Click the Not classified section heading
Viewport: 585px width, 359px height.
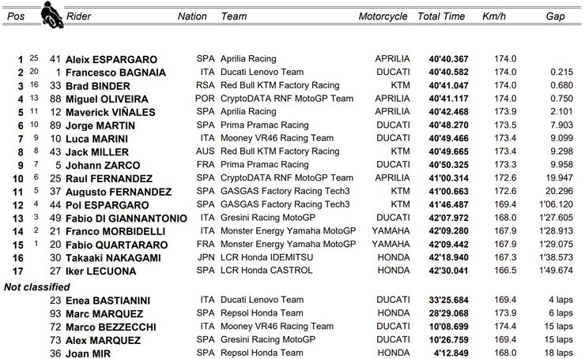(36, 284)
